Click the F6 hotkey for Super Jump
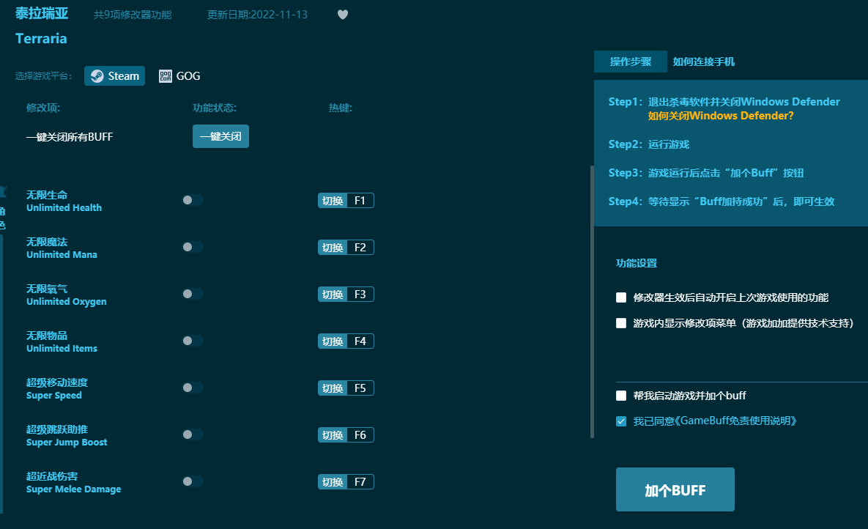Image resolution: width=868 pixels, height=529 pixels. coord(346,434)
